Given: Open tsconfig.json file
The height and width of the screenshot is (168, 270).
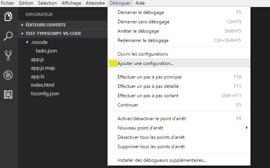Looking at the screenshot, I should click(45, 94).
